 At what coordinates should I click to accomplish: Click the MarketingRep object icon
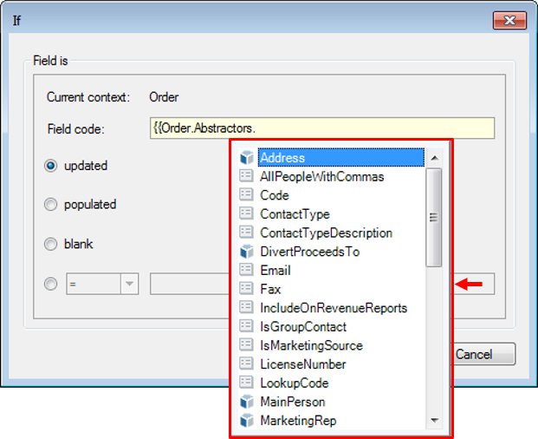tap(246, 421)
